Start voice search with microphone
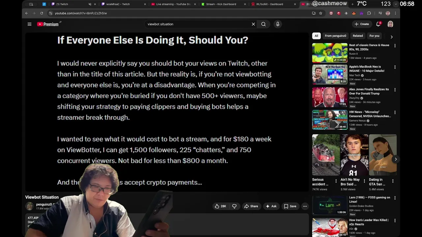The width and height of the screenshot is (422, 237). (278, 24)
